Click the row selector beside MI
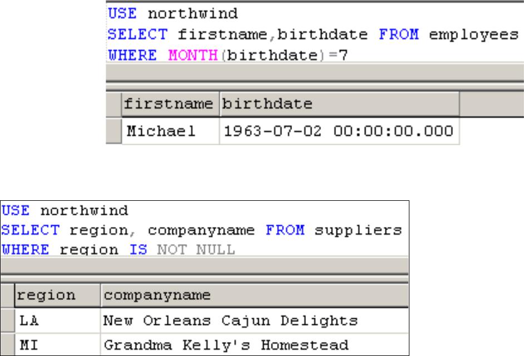The height and width of the screenshot is (356, 524). pyautogui.click(x=7, y=345)
